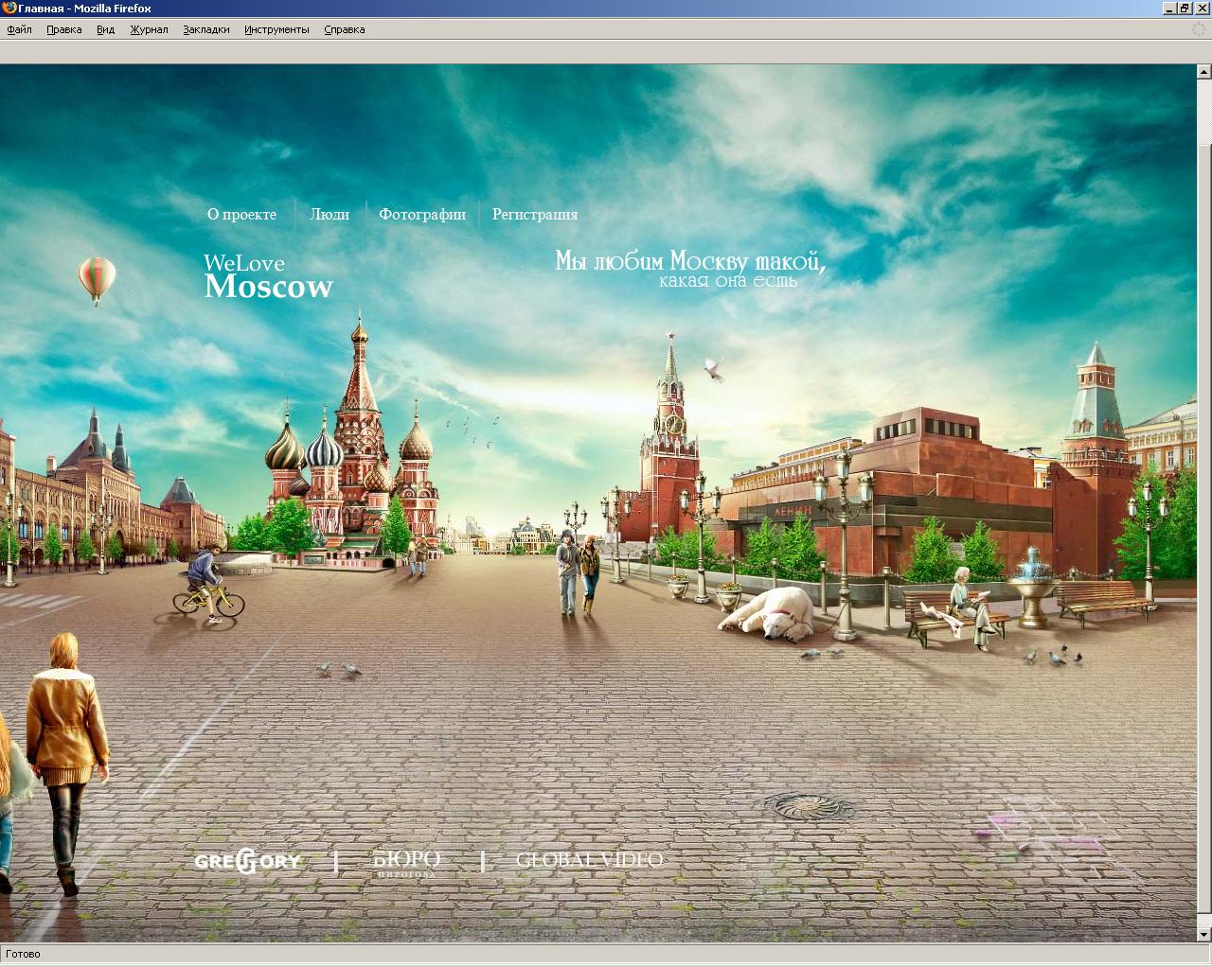Open the Инструменты menu

coord(276,29)
